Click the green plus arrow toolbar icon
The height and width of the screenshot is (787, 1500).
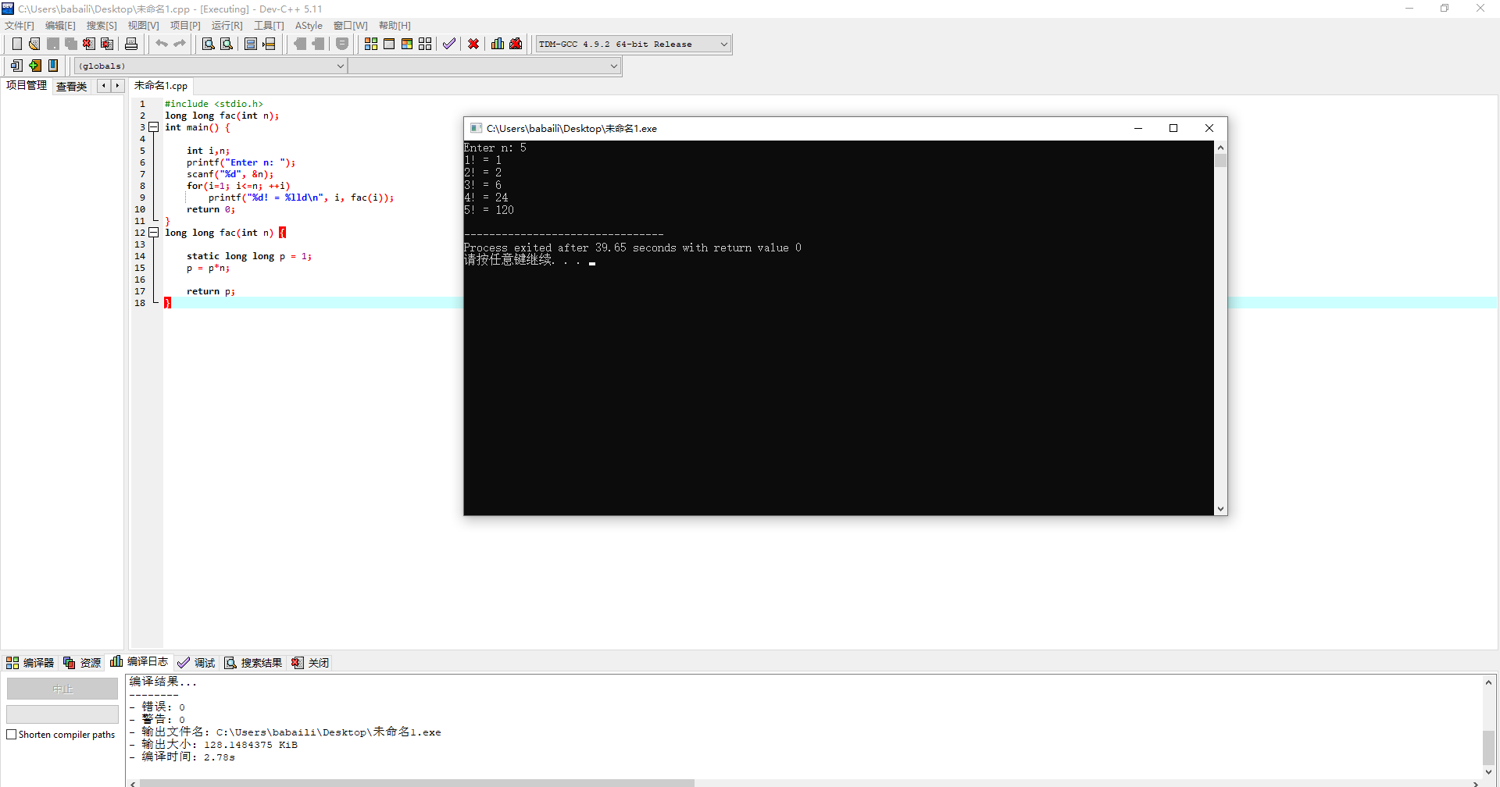tap(35, 66)
